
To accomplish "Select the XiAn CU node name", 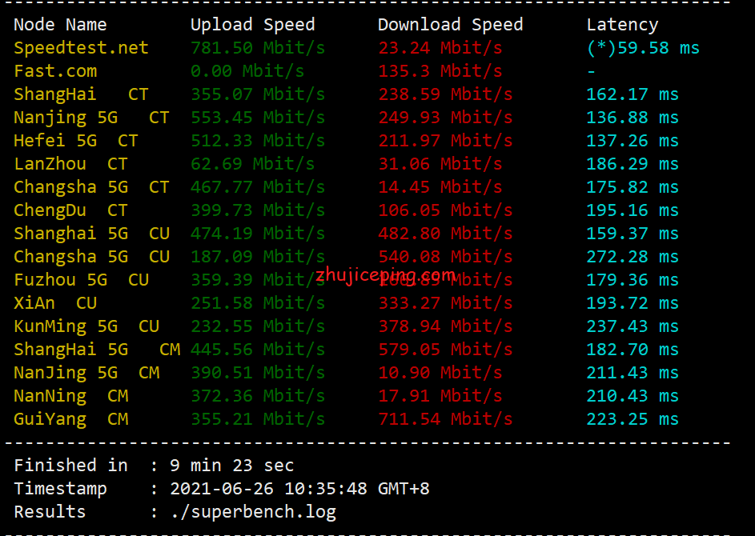I will click(x=55, y=303).
